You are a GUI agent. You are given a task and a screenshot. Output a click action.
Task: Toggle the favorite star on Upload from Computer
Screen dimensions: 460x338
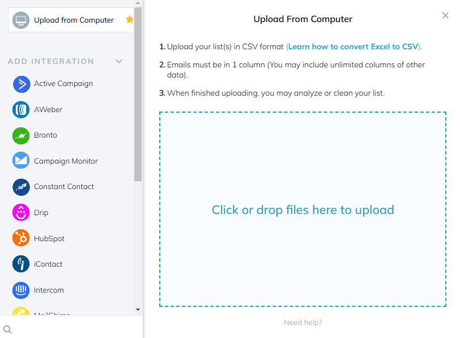tap(129, 20)
